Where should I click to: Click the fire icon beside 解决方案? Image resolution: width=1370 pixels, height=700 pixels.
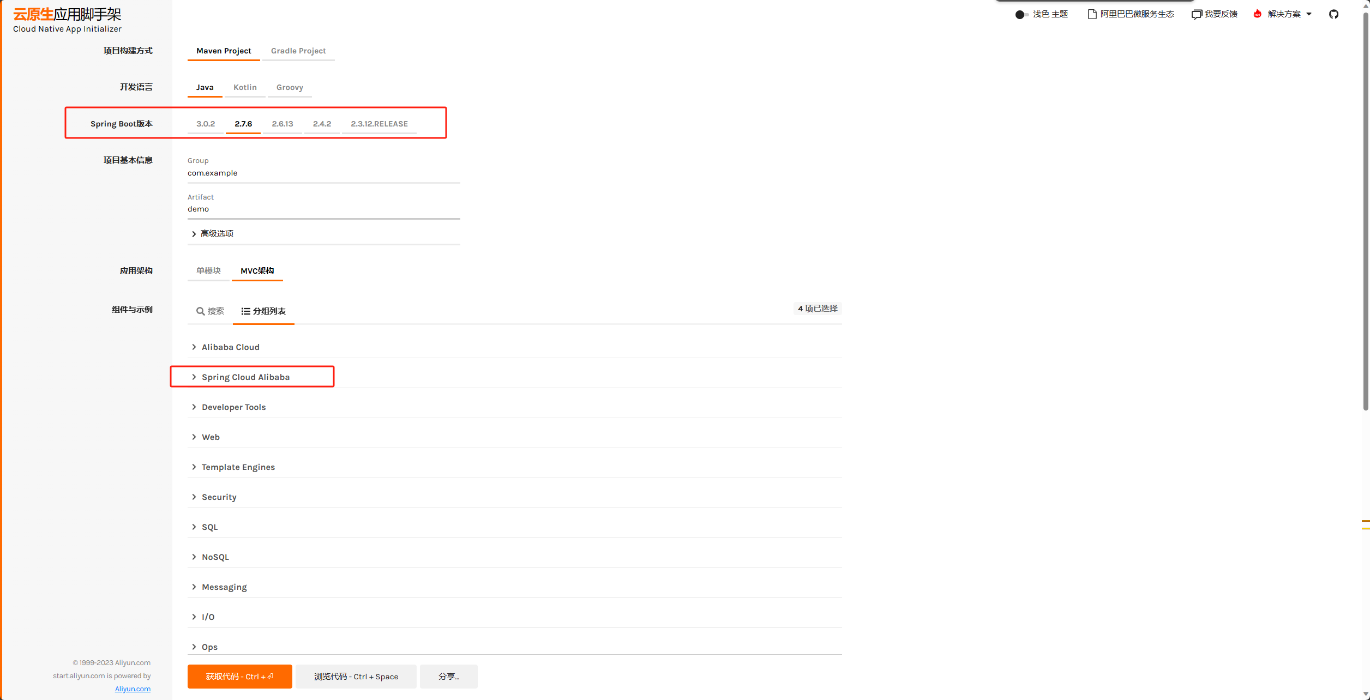tap(1258, 14)
